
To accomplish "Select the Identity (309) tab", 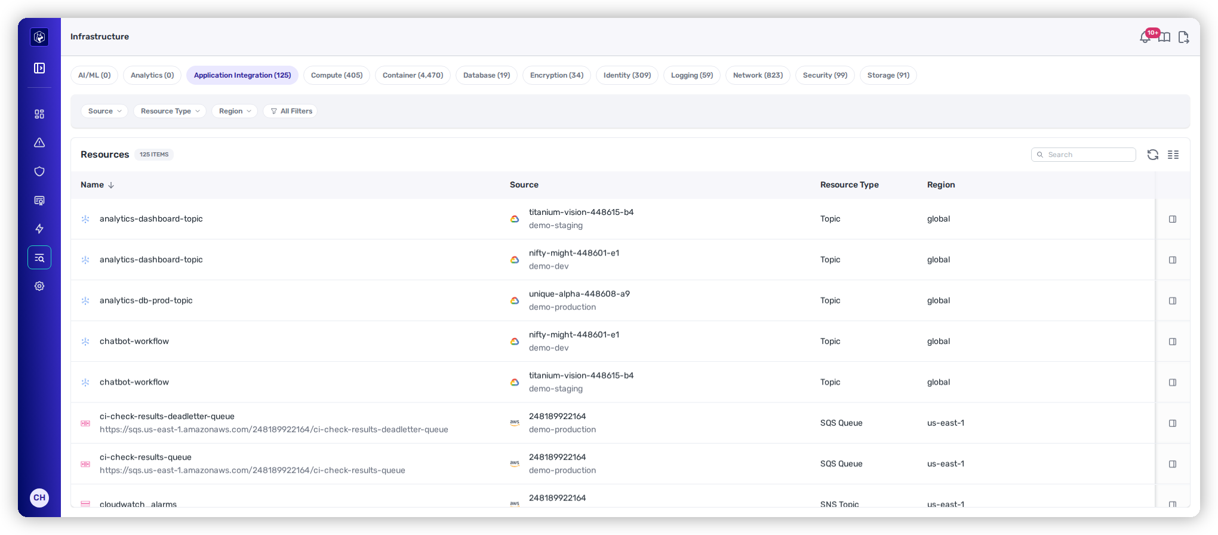I will [627, 75].
